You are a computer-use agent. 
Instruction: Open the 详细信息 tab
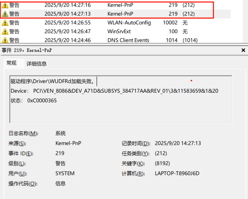[x=37, y=64]
